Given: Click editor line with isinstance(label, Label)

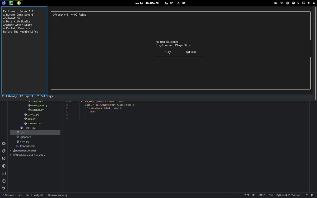Looking at the screenshot, I should pyautogui.click(x=104, y=108).
